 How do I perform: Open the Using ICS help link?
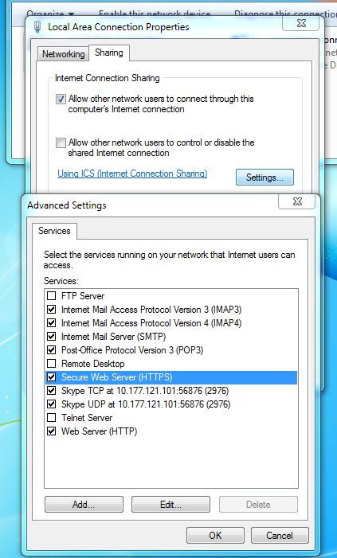coord(132,174)
